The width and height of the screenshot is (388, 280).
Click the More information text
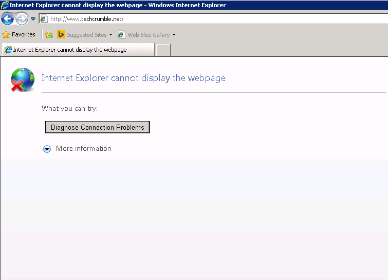coord(84,148)
